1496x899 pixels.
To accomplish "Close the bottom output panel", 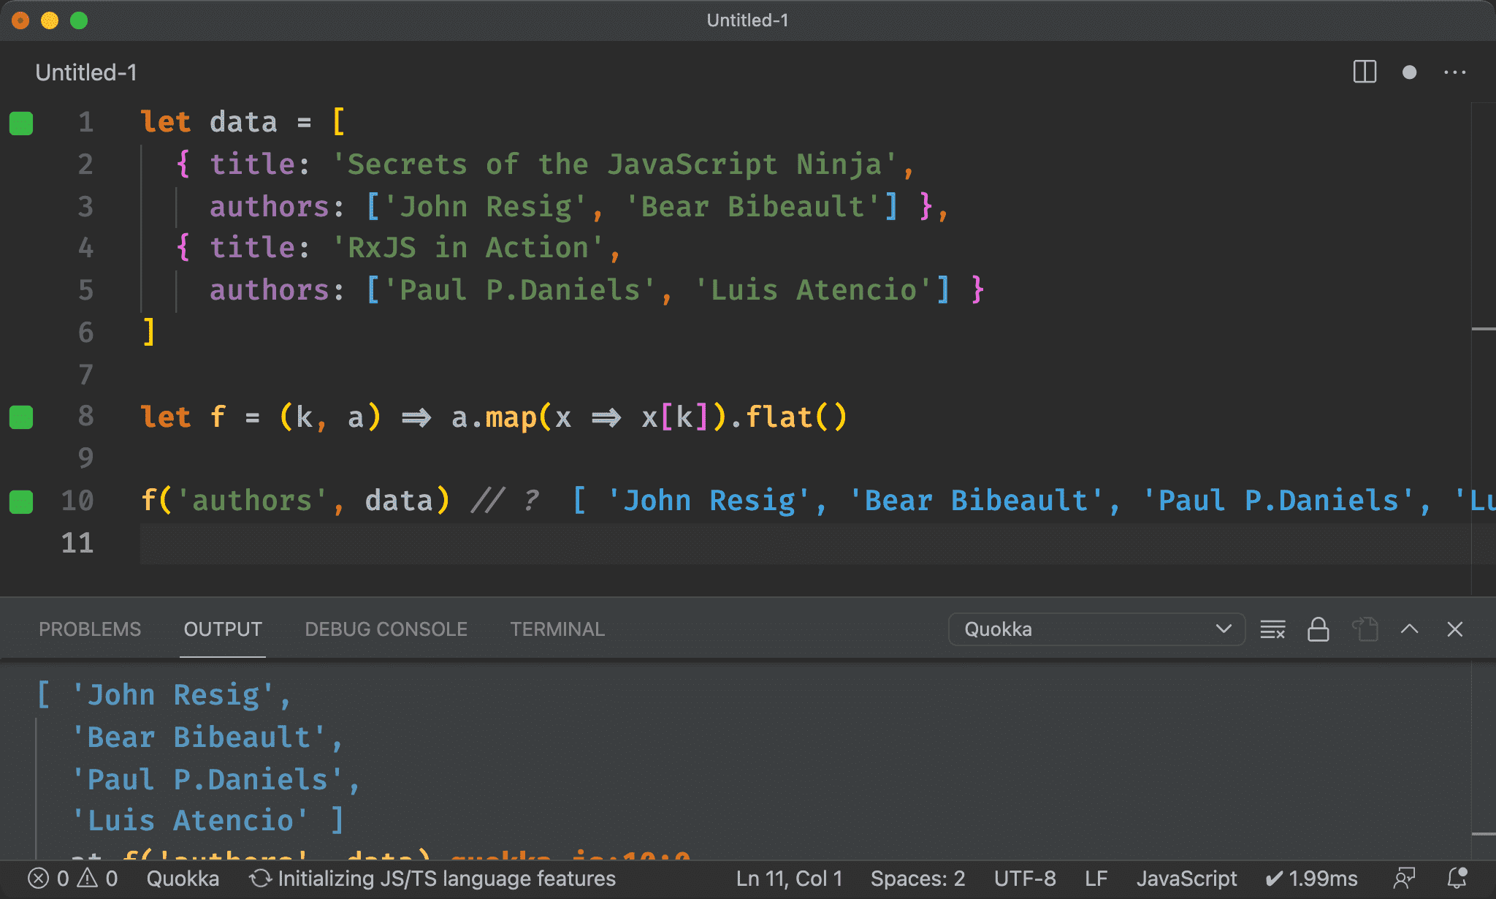I will click(1454, 629).
